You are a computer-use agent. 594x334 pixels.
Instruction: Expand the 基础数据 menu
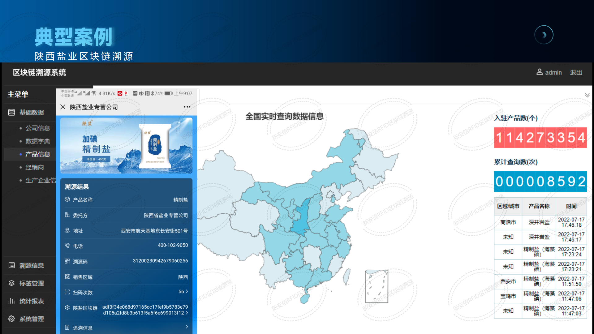tap(32, 112)
